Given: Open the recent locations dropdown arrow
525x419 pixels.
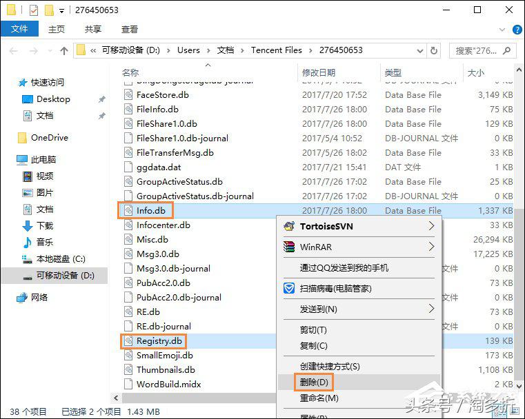Looking at the screenshot, I should point(50,51).
